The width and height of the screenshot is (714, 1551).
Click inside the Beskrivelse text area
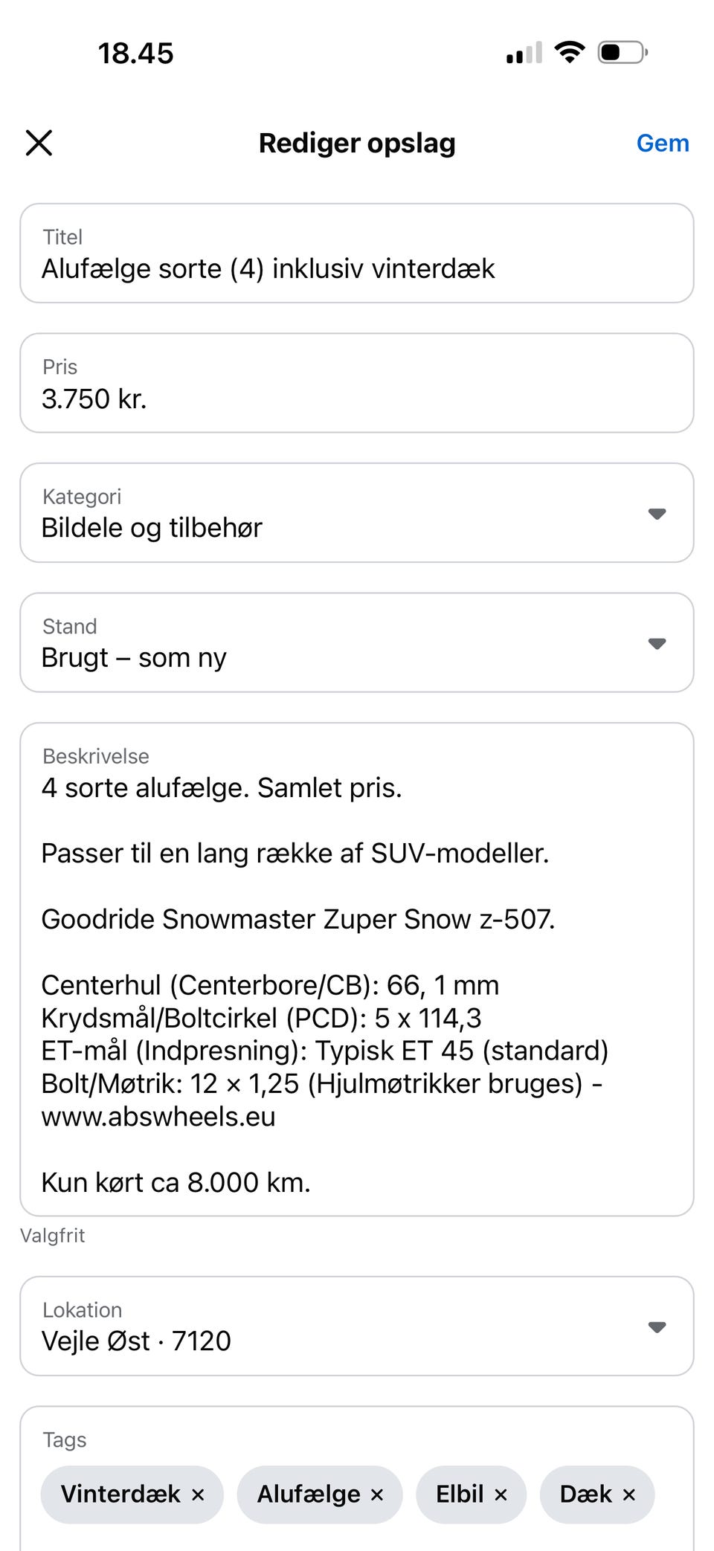[x=357, y=970]
